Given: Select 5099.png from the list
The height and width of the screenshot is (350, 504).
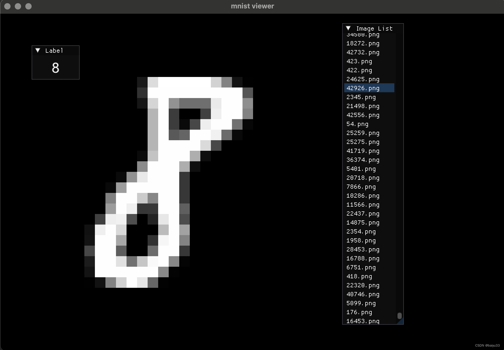Looking at the screenshot, I should (x=369, y=303).
